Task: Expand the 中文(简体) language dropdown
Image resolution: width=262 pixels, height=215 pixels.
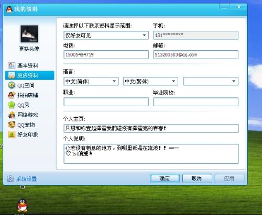Action: [91, 82]
